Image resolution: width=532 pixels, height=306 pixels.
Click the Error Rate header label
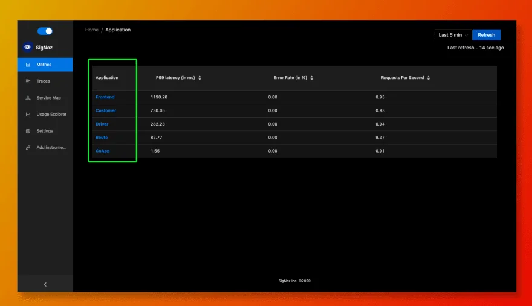(x=290, y=78)
